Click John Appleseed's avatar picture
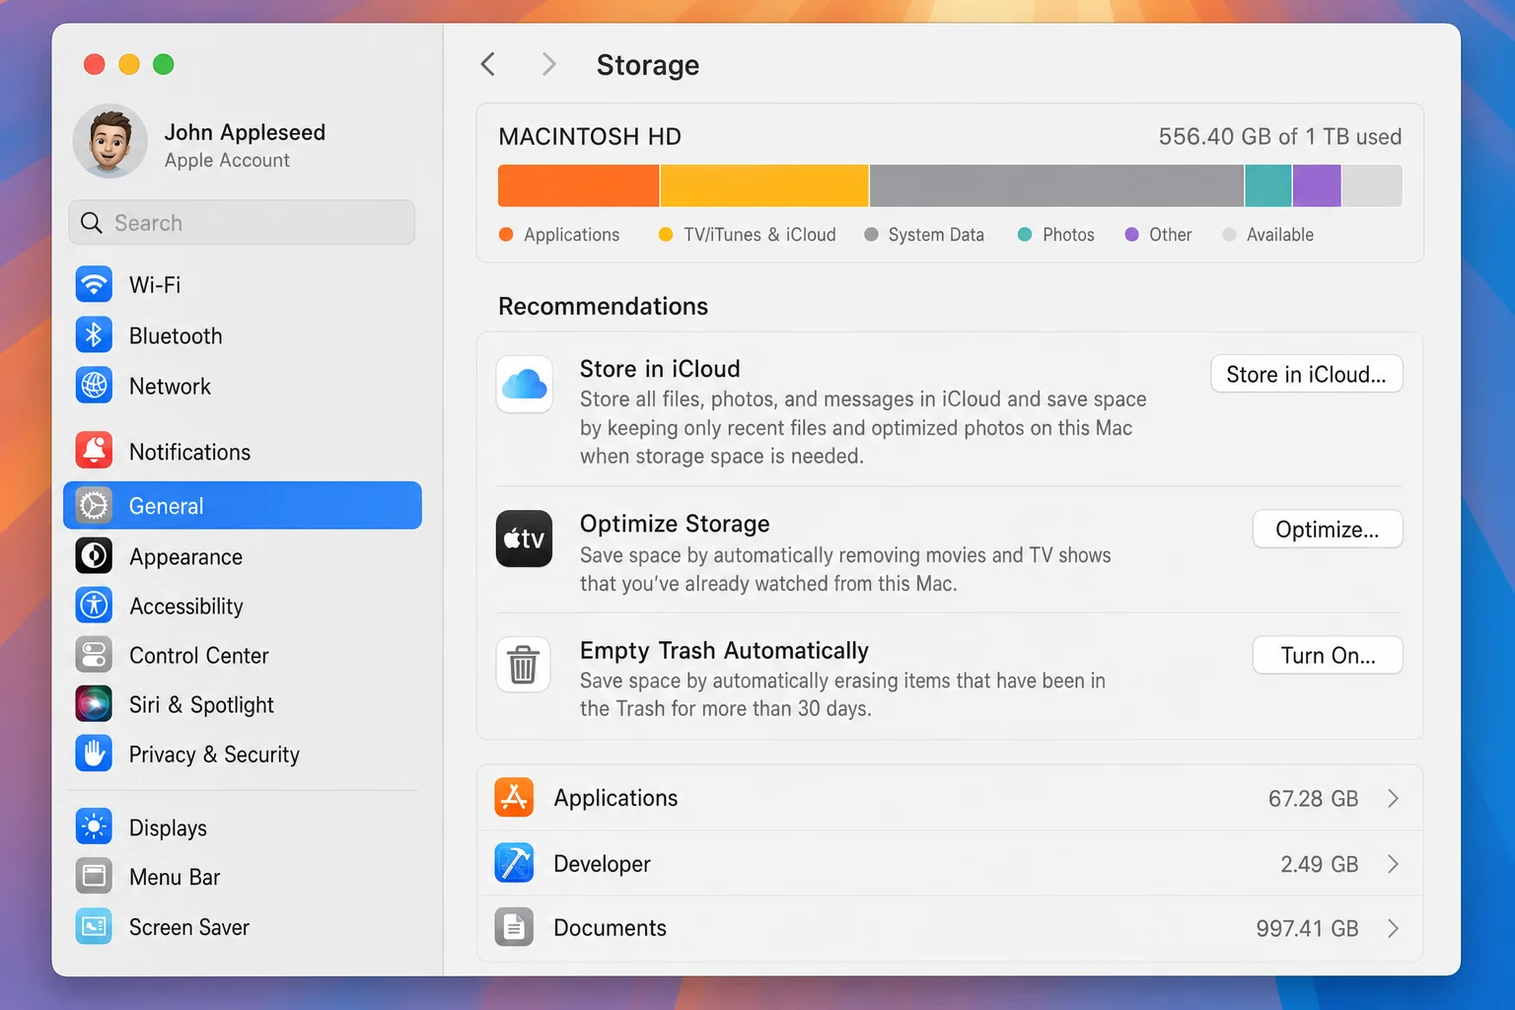Image resolution: width=1515 pixels, height=1010 pixels. 110,141
